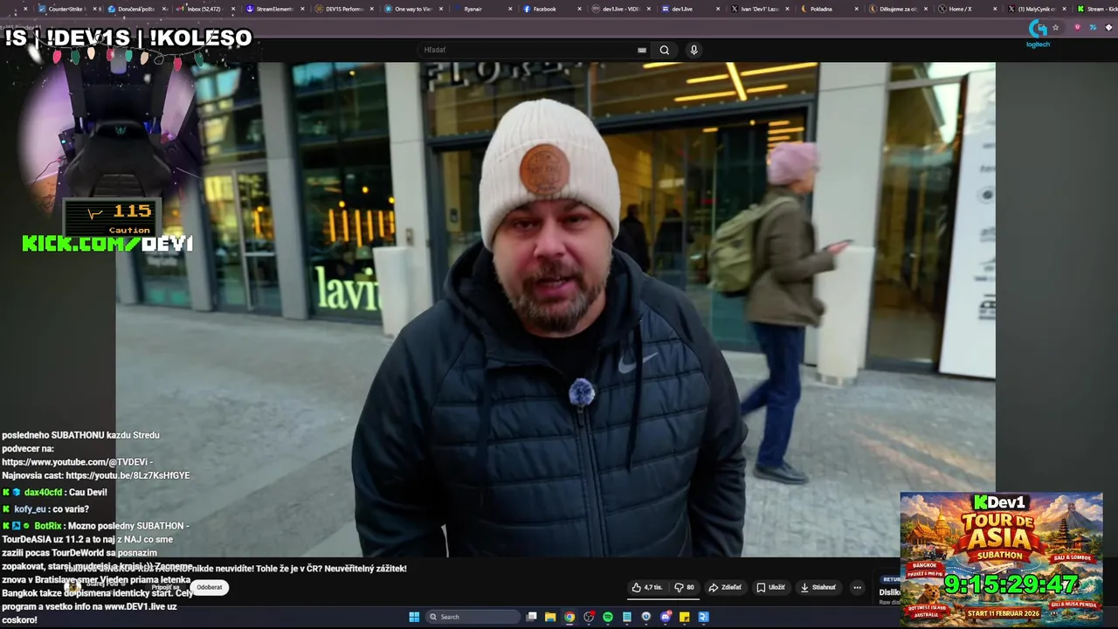Activate voice search microphone icon
The image size is (1118, 629).
(694, 50)
